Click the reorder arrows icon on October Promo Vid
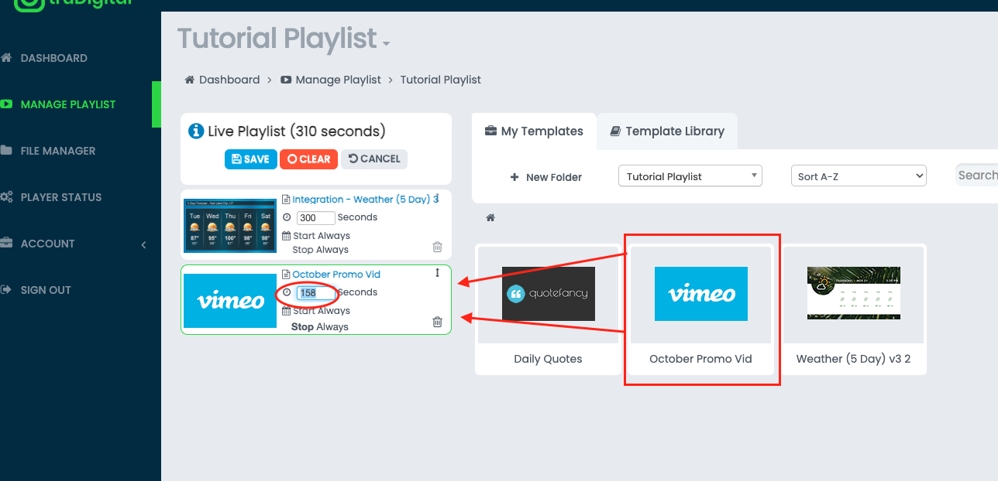This screenshot has height=481, width=998. [x=437, y=273]
